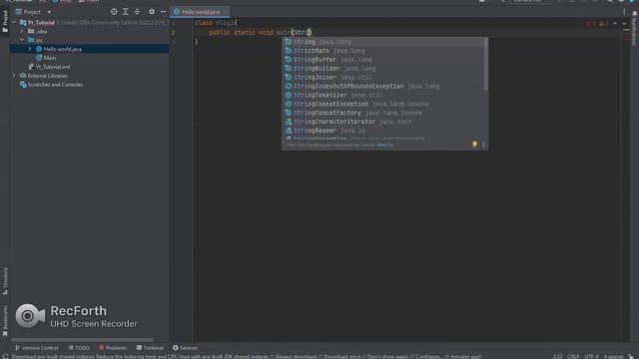Choose StringJoiner completion suggestion
Viewport: 639px width, 359px height.
(383, 78)
